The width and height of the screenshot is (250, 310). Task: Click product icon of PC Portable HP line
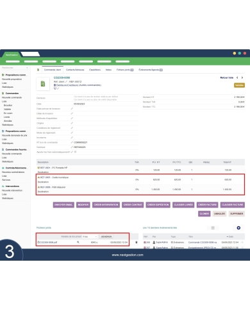[38, 168]
